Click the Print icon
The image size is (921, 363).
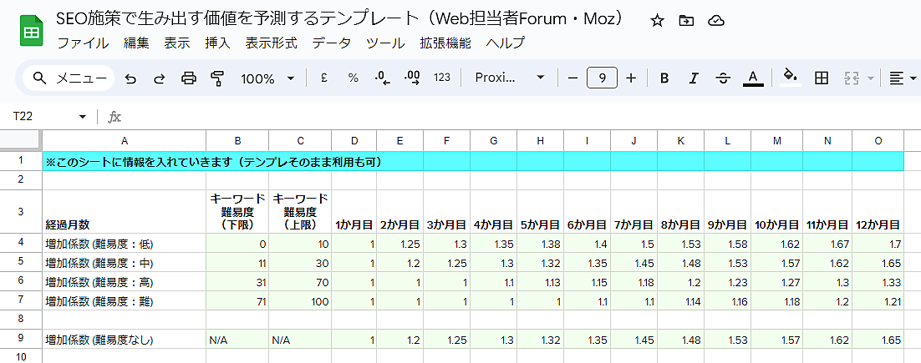189,78
